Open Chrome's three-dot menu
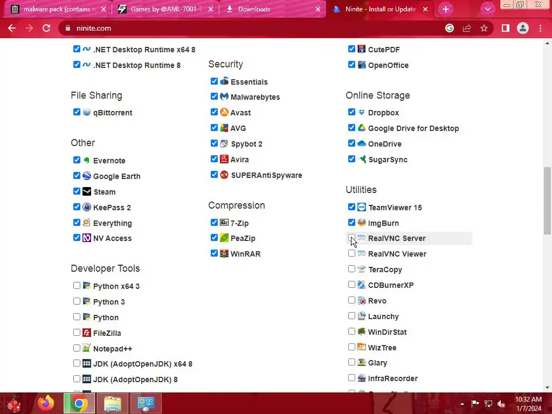Viewport: 552px width, 414px height. click(x=540, y=28)
